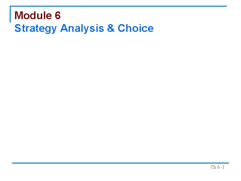The image size is (241, 181).
Task: Click the "Ch 6 -1" slide number footer
Action: (217, 167)
